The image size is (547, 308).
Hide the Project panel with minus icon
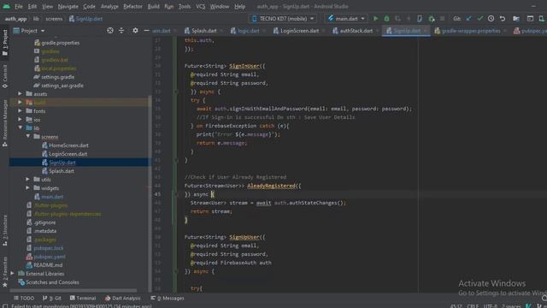[x=146, y=31]
